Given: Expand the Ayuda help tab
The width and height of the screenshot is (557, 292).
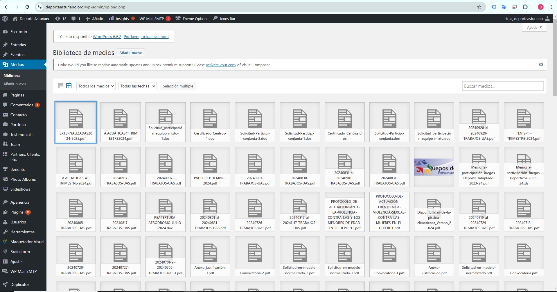Looking at the screenshot, I should (x=534, y=27).
